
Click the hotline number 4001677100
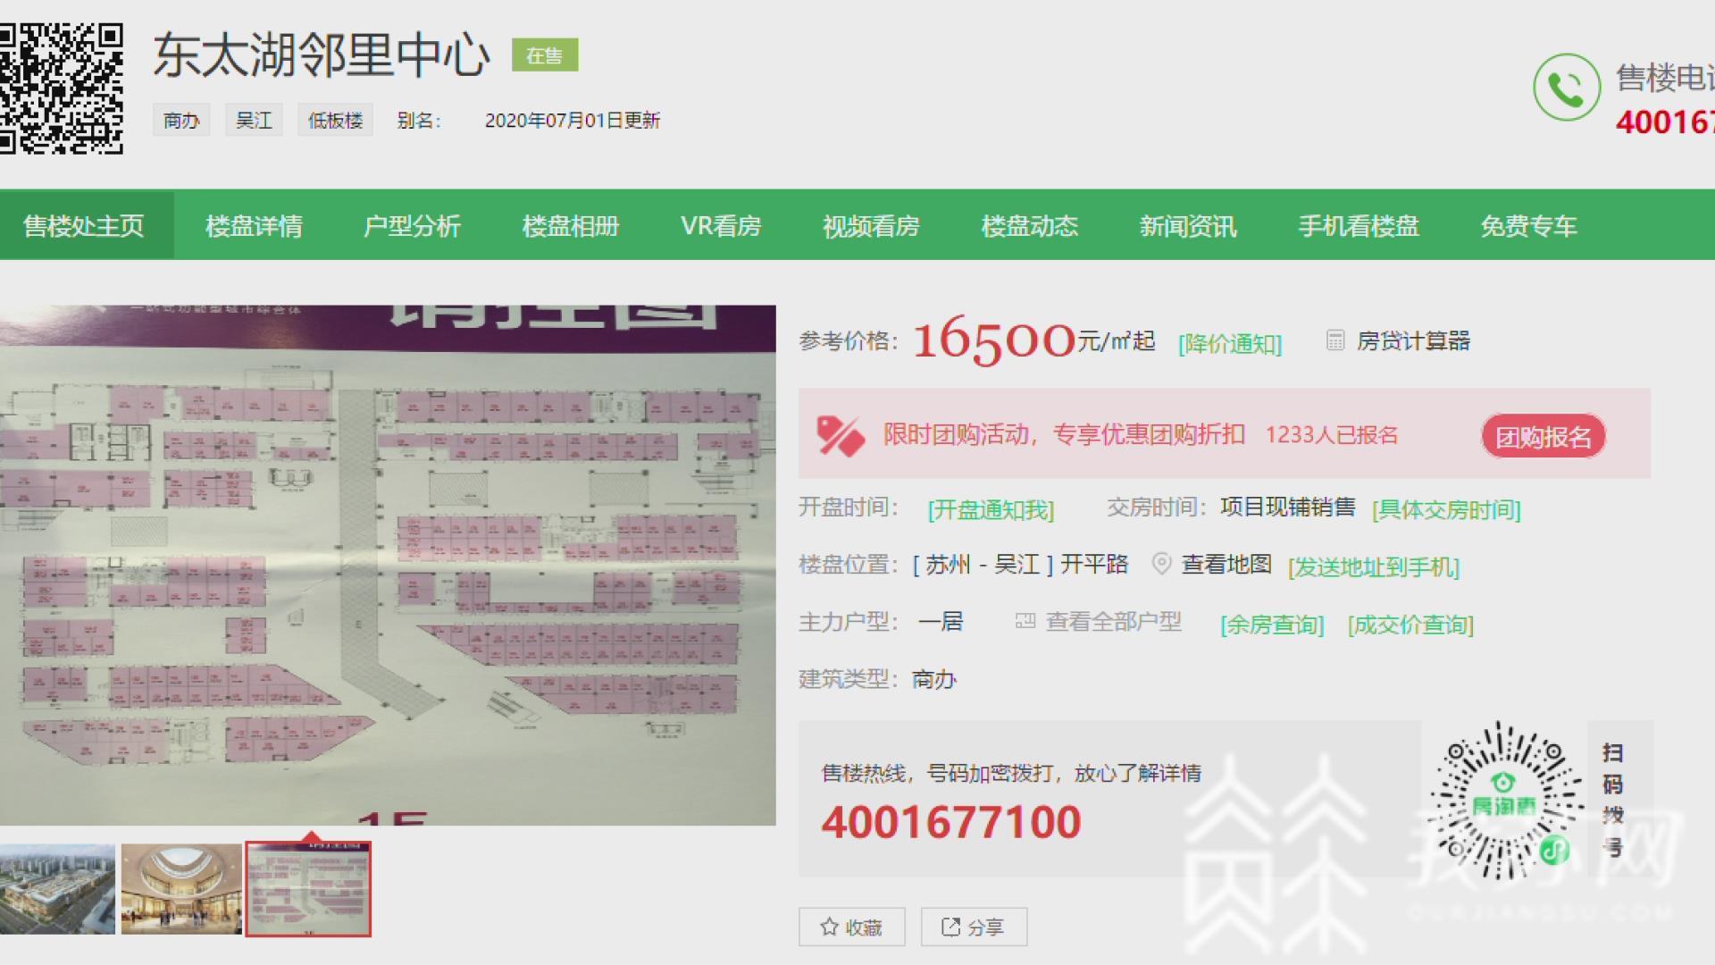point(951,822)
